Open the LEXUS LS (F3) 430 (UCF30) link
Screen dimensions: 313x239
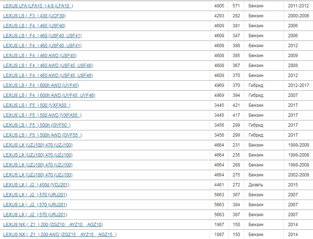coord(34,16)
